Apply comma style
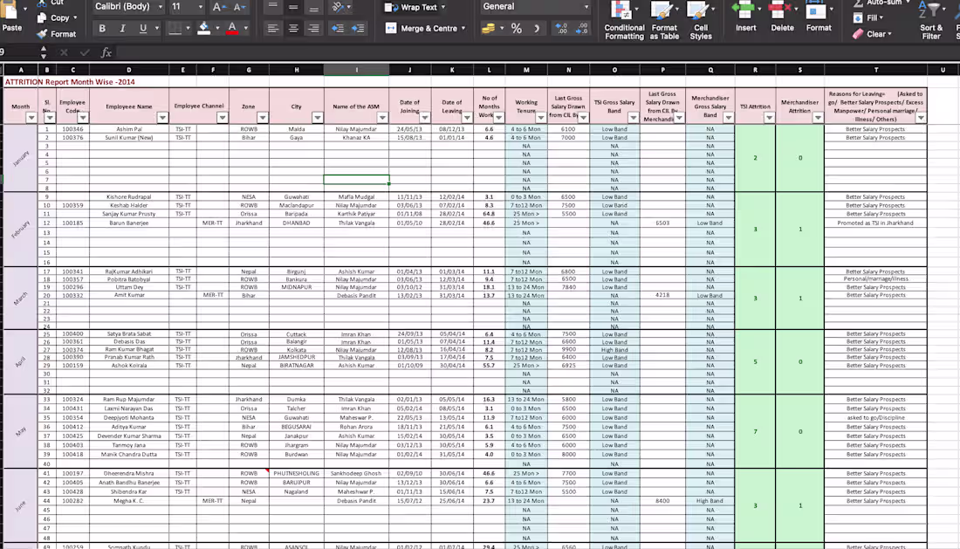 [537, 28]
